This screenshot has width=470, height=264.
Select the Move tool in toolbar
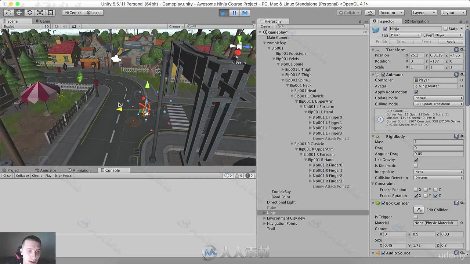(x=19, y=12)
